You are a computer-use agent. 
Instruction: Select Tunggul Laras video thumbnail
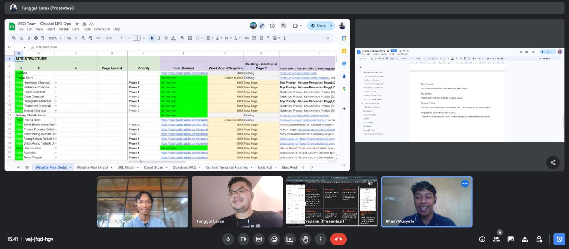click(237, 202)
